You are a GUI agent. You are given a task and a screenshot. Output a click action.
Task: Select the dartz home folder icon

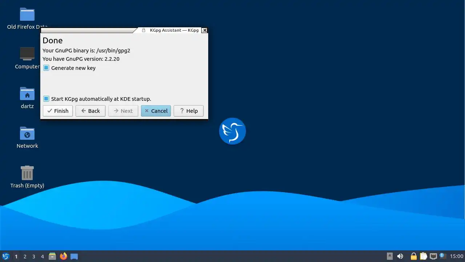click(x=27, y=94)
